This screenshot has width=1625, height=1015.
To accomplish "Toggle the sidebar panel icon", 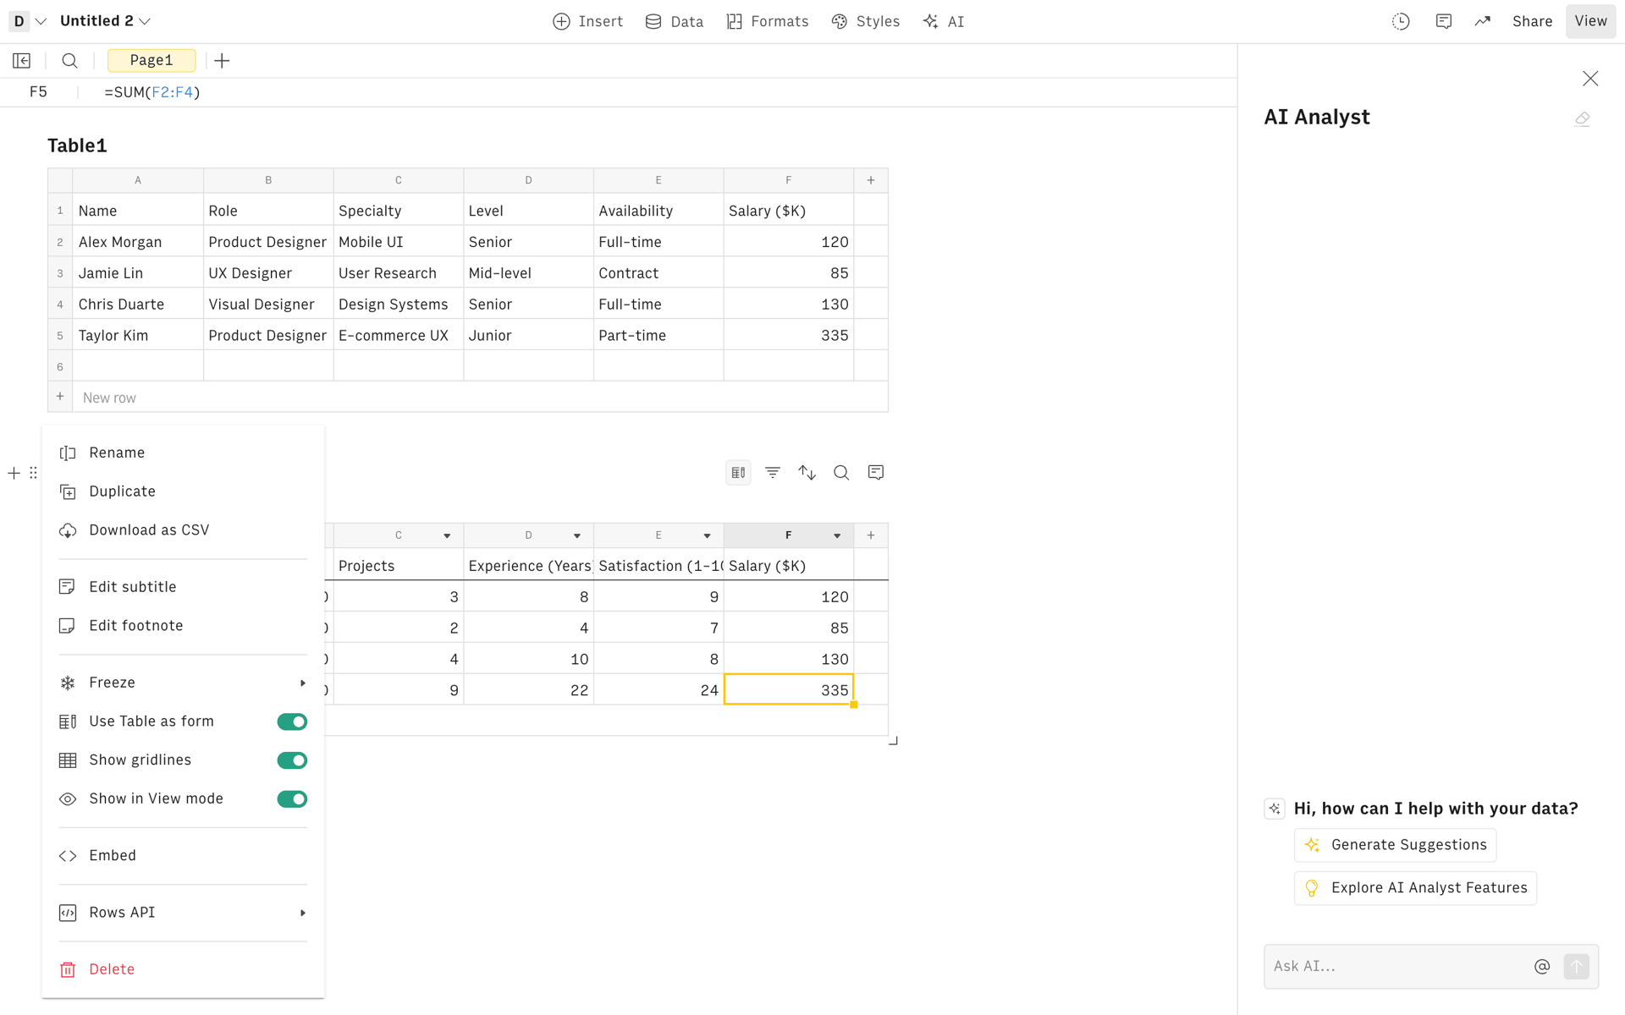I will point(22,60).
